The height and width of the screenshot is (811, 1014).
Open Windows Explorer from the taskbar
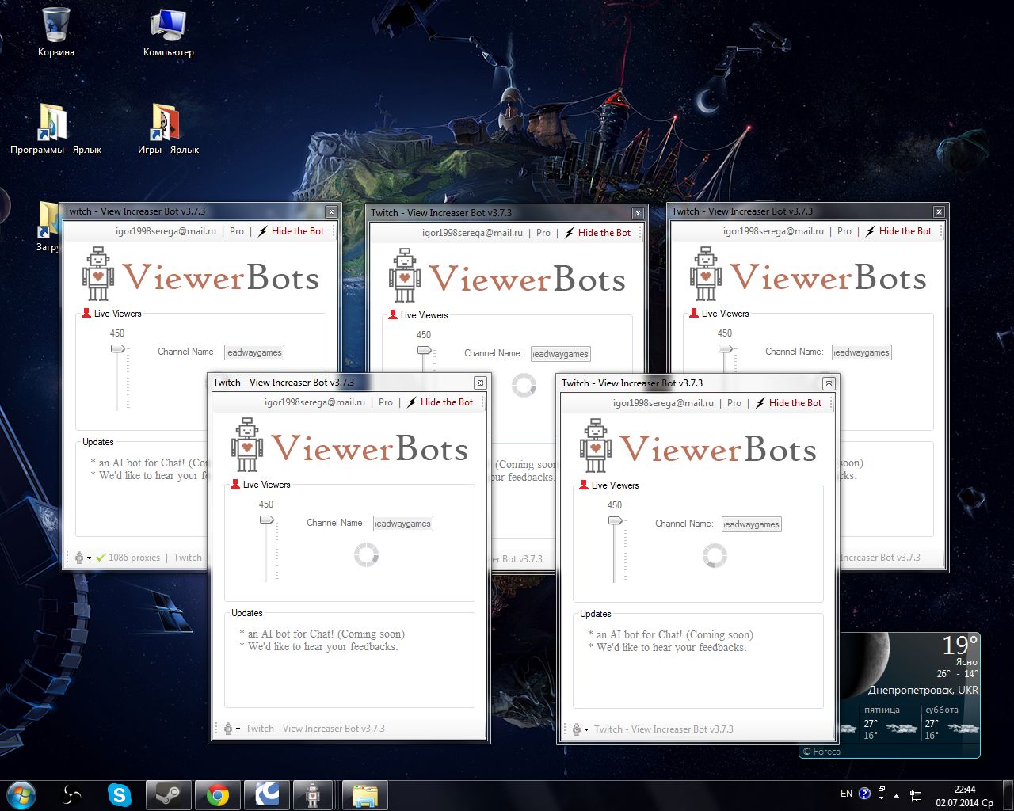[x=364, y=794]
